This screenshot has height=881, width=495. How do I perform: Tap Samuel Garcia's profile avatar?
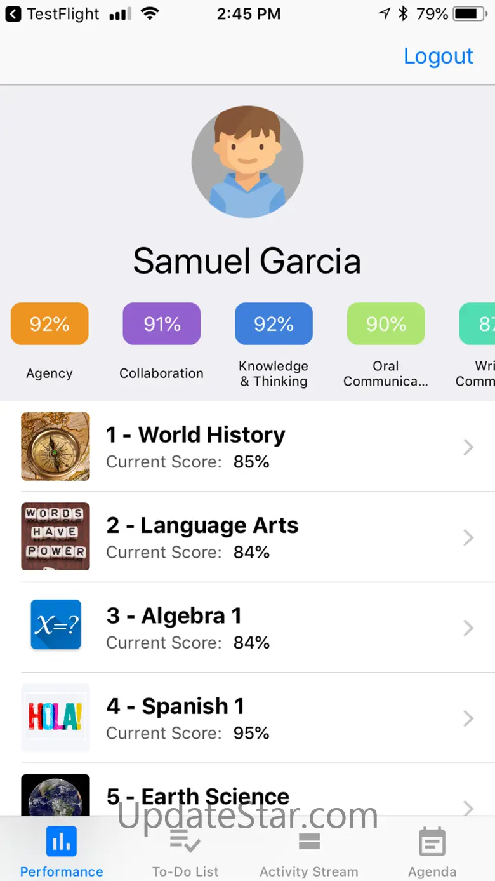click(x=247, y=162)
